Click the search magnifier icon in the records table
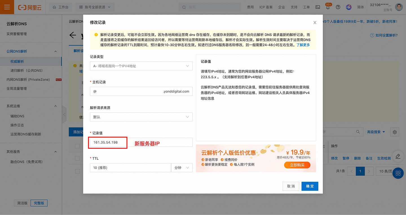The width and height of the screenshot is (406, 215). click(x=358, y=132)
